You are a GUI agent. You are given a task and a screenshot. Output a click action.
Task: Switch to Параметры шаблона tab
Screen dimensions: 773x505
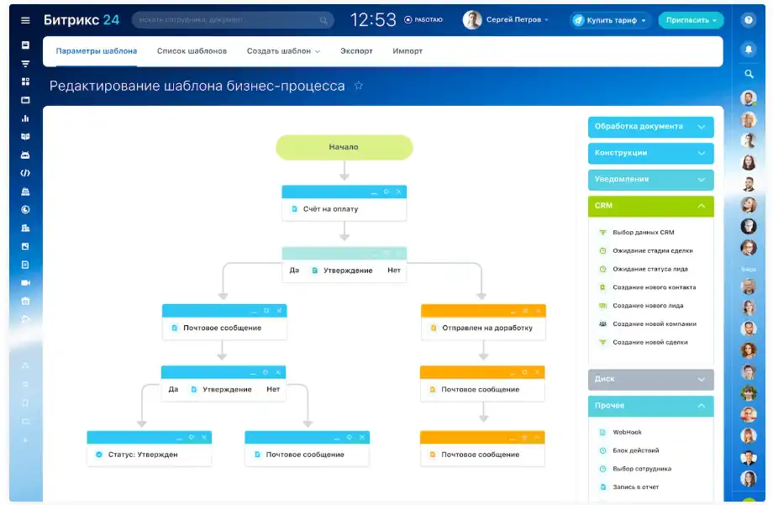(96, 51)
